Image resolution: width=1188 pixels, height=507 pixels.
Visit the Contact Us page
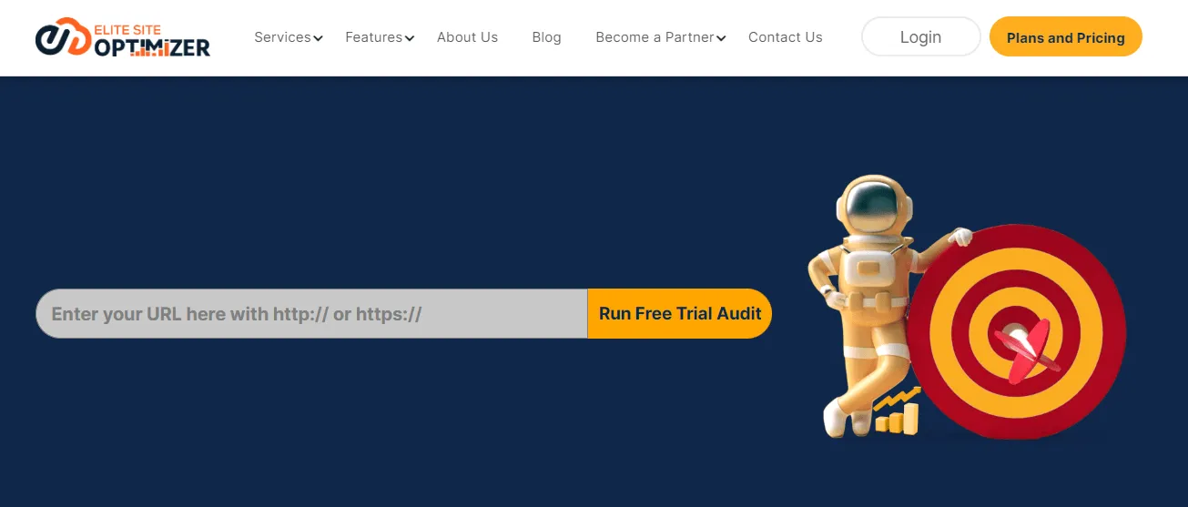(785, 37)
